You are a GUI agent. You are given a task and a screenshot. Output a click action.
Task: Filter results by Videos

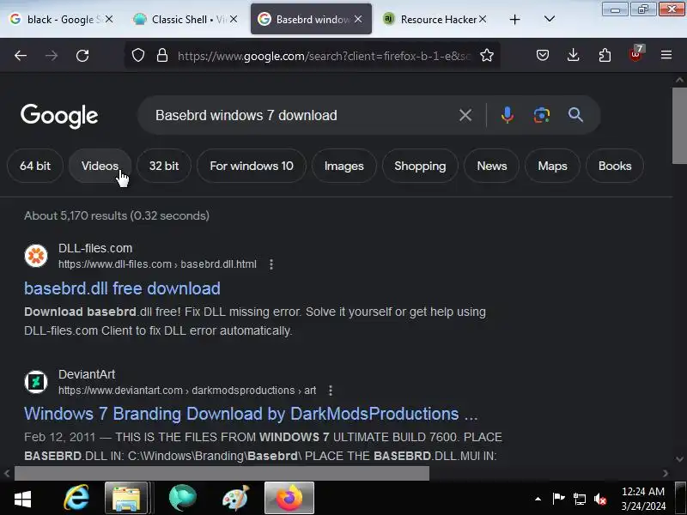pyautogui.click(x=100, y=166)
